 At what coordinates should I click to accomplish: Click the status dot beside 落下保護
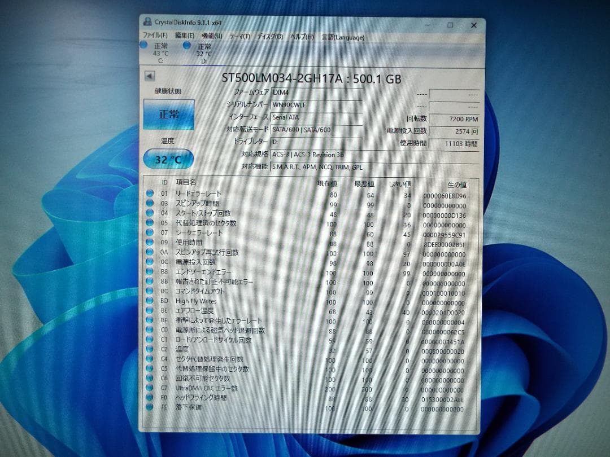tap(149, 407)
